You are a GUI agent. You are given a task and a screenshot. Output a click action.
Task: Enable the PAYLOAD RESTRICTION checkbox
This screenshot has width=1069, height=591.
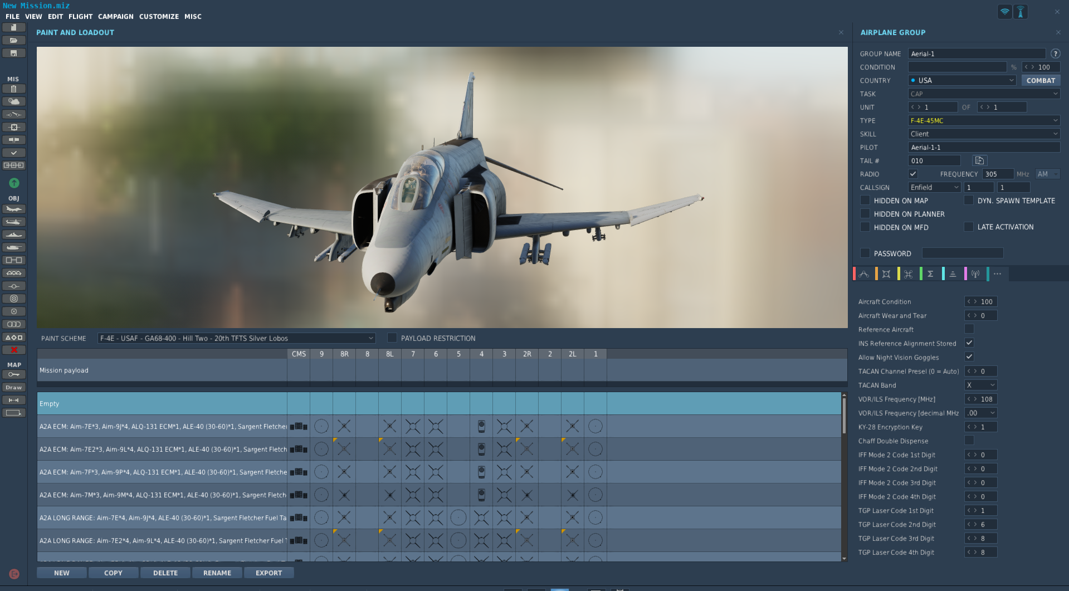tap(392, 338)
